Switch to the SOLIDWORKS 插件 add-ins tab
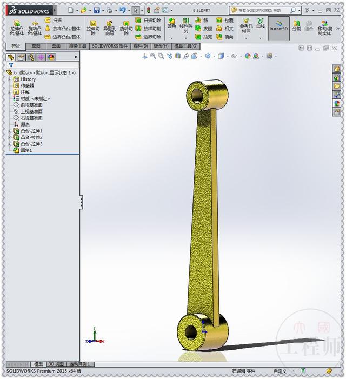The image size is (346, 379). (x=110, y=46)
